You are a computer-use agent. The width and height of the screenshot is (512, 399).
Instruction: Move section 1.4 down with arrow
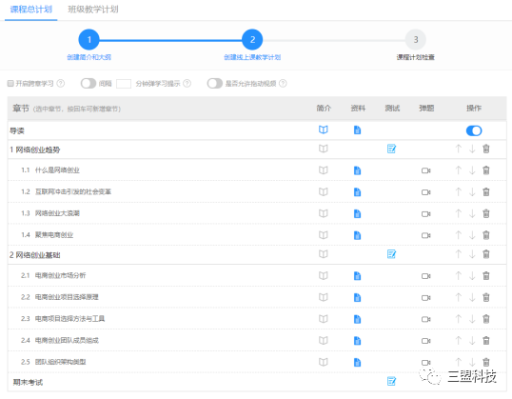[x=472, y=235]
